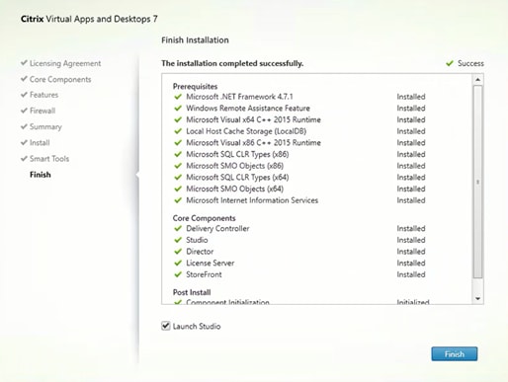Click checkmark next to SMO Objects (x86)
508x382 pixels.
(x=178, y=166)
